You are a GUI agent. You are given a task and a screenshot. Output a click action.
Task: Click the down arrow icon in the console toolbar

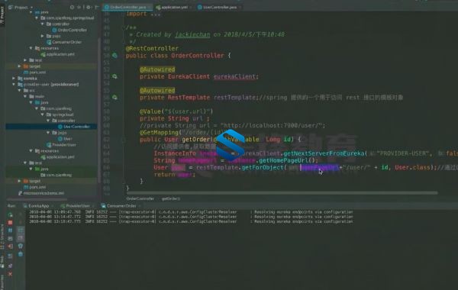pos(21,223)
